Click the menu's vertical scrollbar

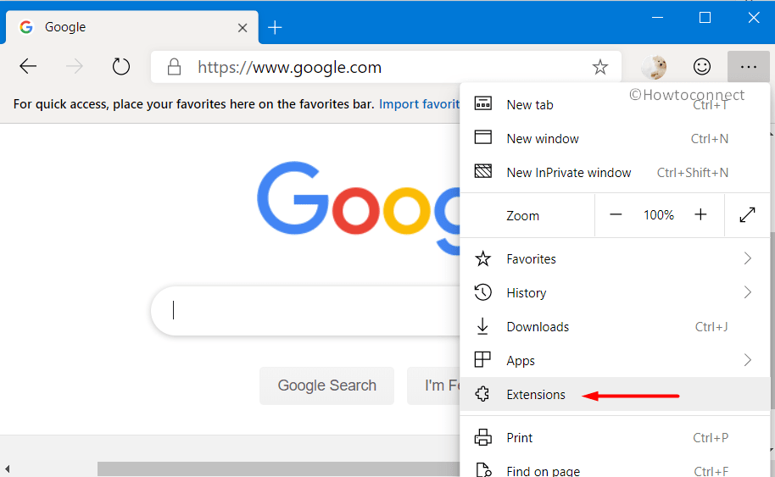(x=772, y=321)
